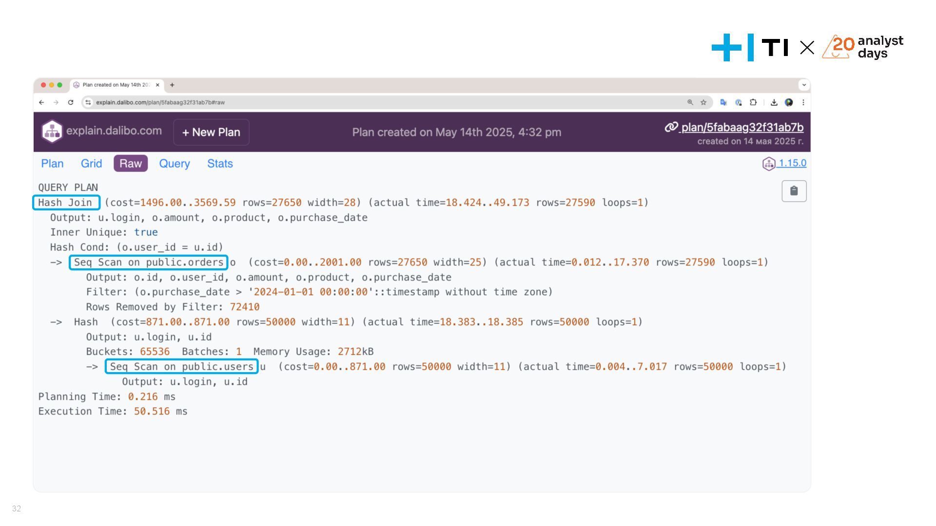This screenshot has height=526, width=936.
Task: Click the o.purchase_date Filter line
Action: pos(319,292)
